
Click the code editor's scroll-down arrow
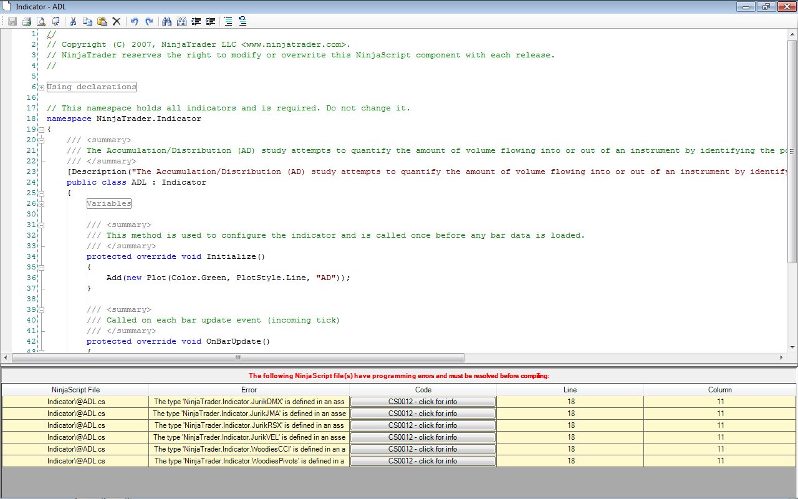[x=792, y=348]
